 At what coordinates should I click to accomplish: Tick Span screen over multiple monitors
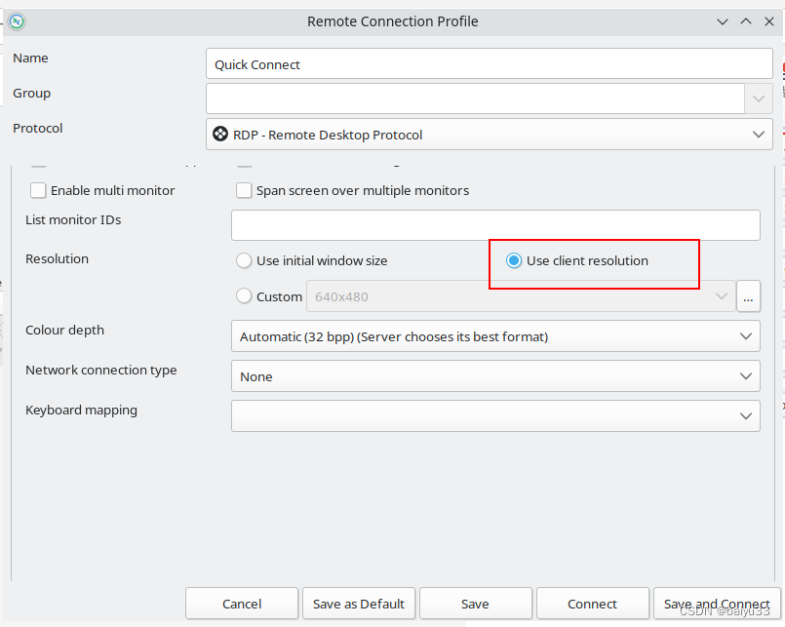coord(244,190)
